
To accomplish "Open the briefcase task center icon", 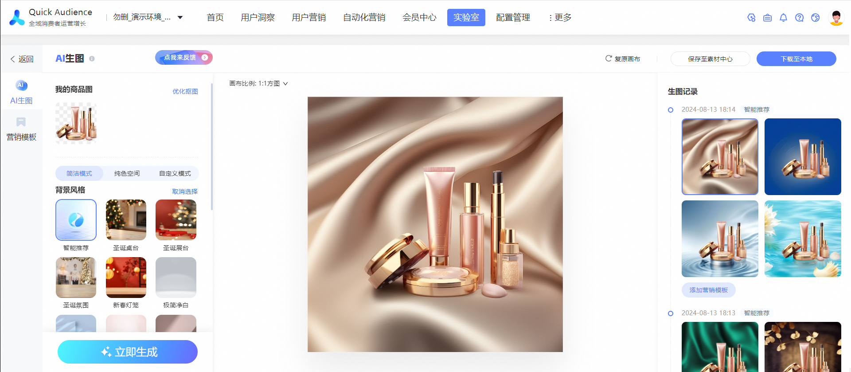I will pos(767,18).
